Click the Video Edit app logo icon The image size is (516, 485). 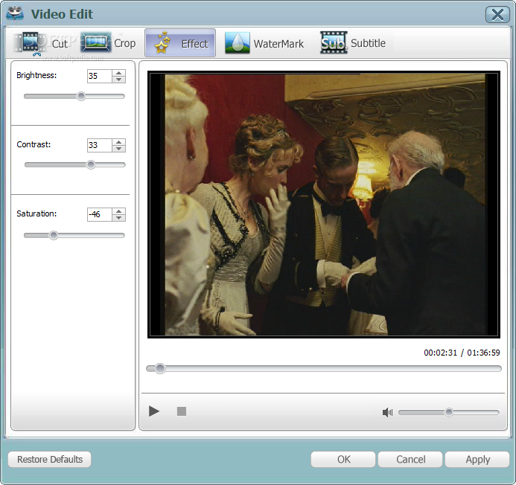15,13
